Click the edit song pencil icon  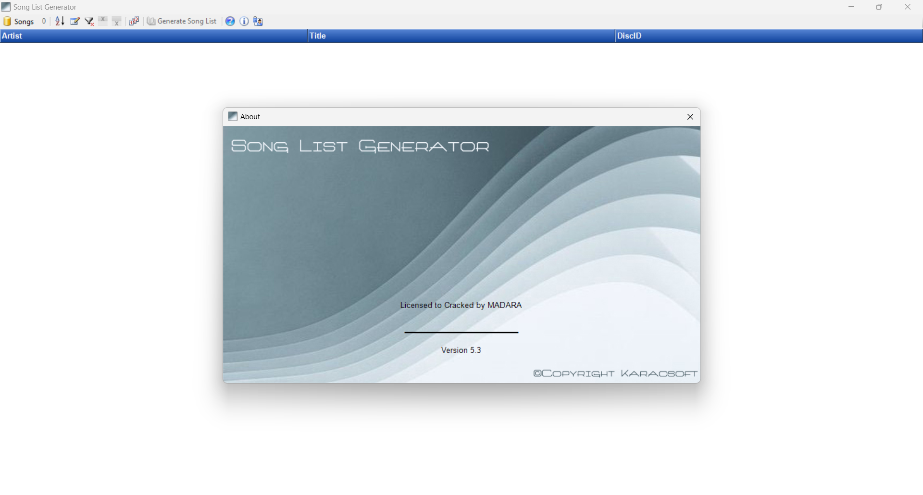75,21
